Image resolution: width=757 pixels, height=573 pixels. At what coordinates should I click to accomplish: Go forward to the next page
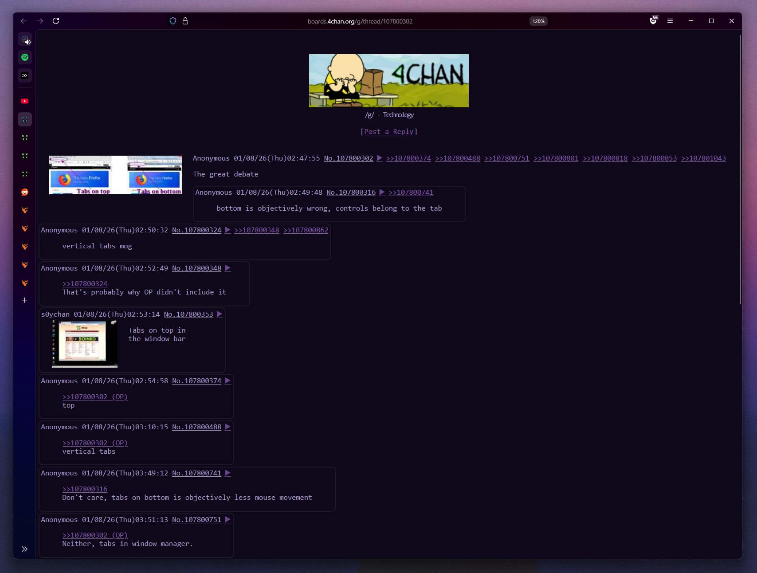(x=40, y=21)
